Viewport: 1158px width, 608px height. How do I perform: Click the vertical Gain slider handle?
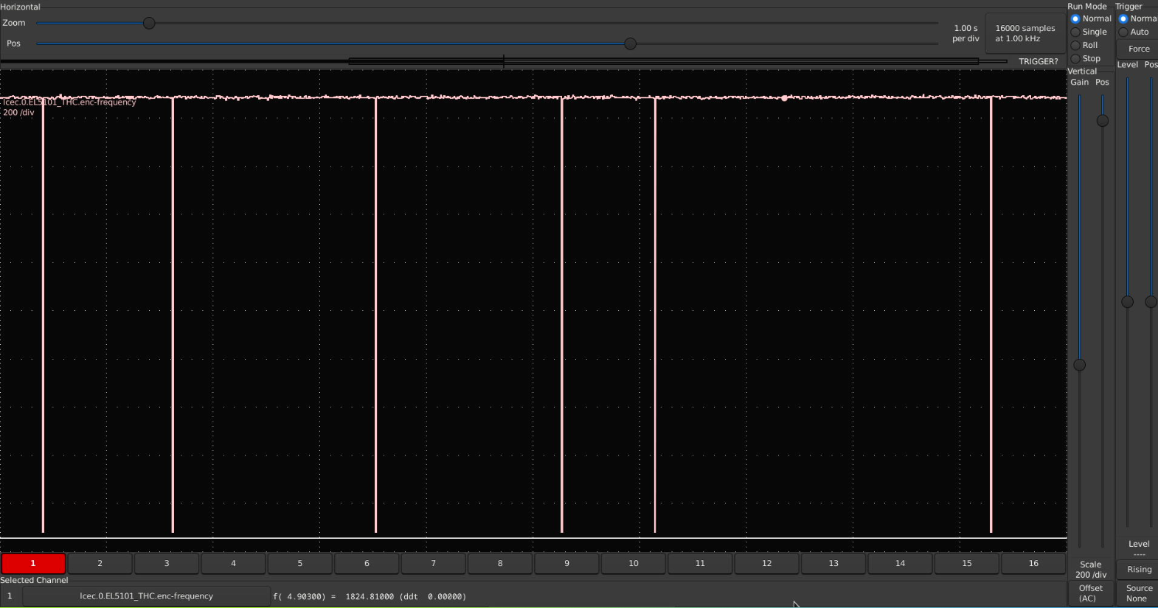coord(1080,365)
